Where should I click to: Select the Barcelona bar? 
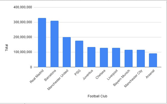tap(54, 44)
